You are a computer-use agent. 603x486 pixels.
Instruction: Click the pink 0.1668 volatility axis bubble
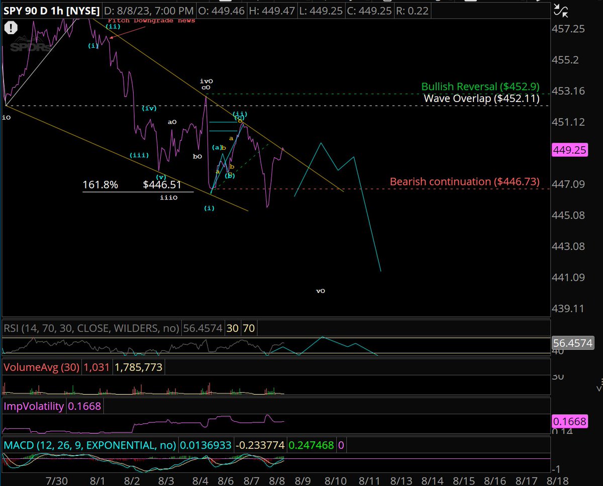point(569,421)
